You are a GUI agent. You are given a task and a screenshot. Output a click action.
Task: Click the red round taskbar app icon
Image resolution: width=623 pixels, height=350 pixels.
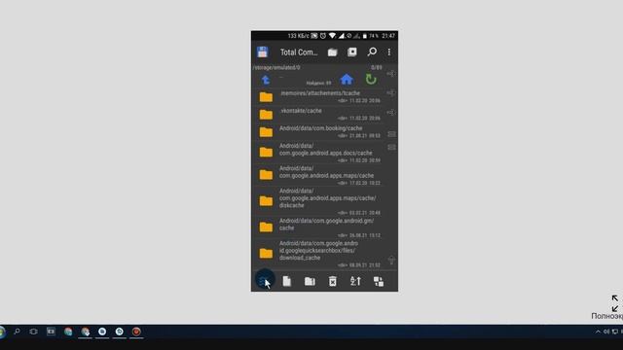click(136, 332)
